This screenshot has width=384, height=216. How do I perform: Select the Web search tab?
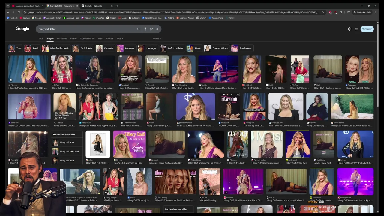click(x=100, y=38)
